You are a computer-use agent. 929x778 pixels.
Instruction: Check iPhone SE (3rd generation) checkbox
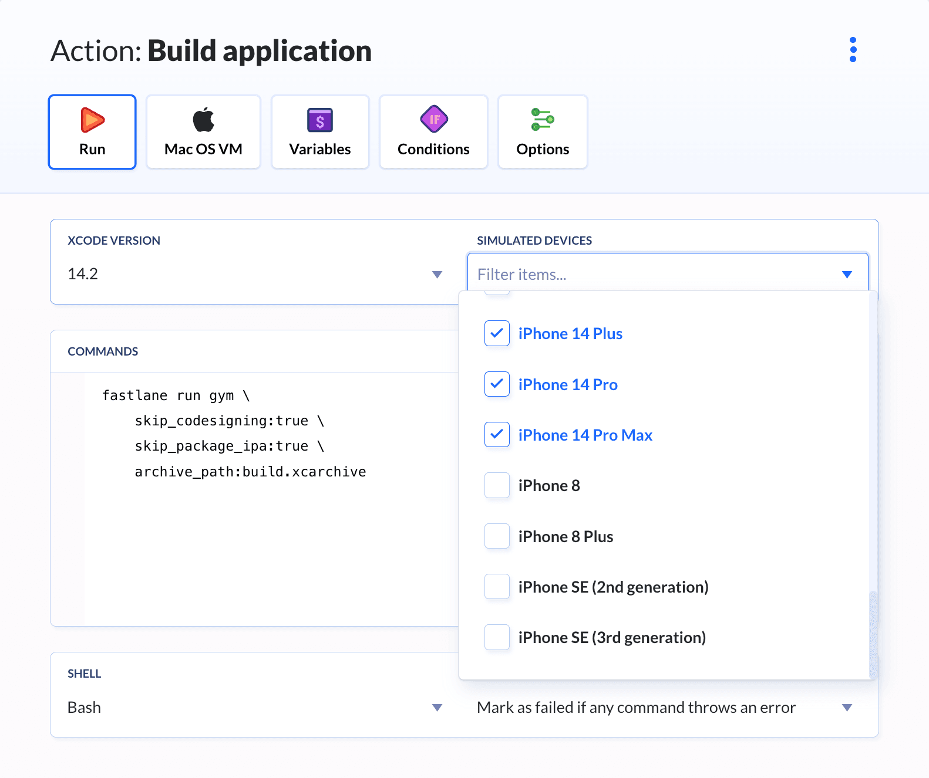(497, 637)
